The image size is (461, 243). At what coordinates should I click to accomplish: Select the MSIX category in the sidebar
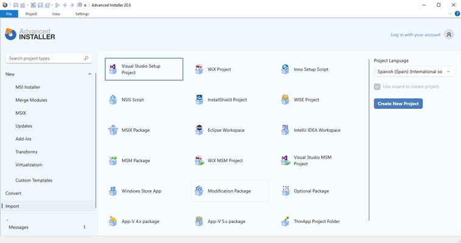21,113
